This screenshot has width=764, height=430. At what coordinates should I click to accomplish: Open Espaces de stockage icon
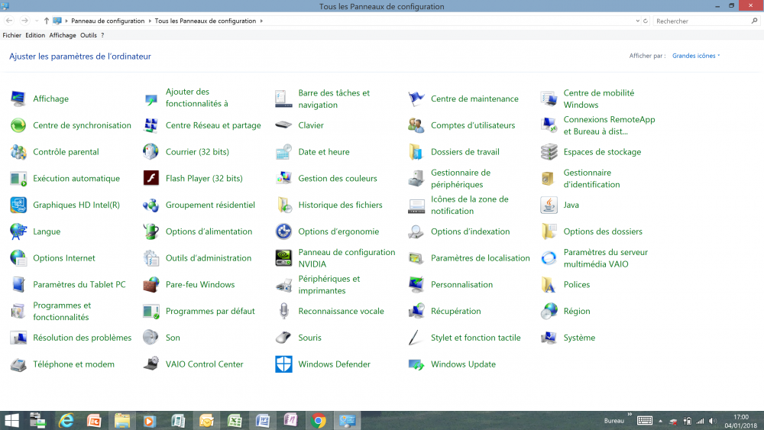pos(549,152)
